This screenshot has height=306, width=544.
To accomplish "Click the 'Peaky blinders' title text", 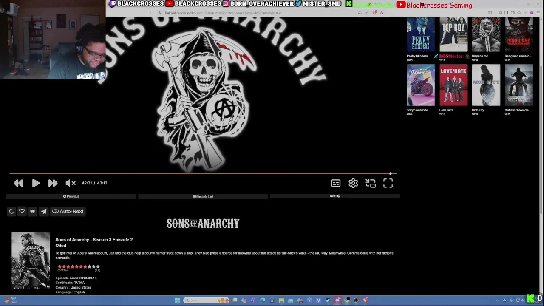I will coord(417,56).
